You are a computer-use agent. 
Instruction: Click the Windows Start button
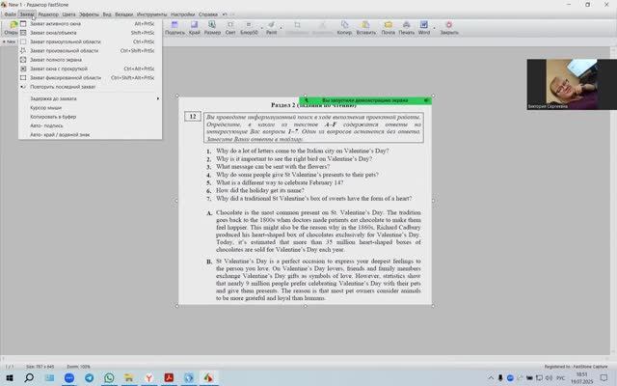(x=10, y=378)
